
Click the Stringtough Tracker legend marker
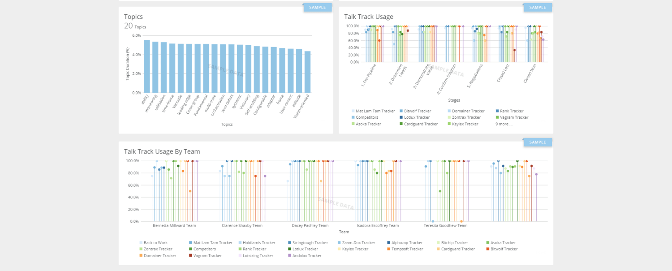(290, 243)
